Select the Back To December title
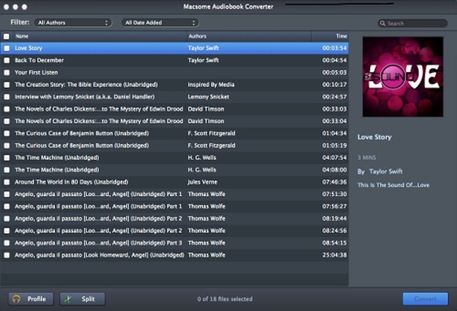This screenshot has width=457, height=311. point(39,61)
